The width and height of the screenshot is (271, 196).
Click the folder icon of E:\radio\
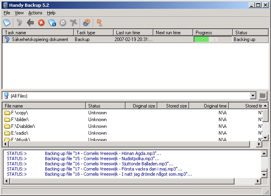coord(7,133)
